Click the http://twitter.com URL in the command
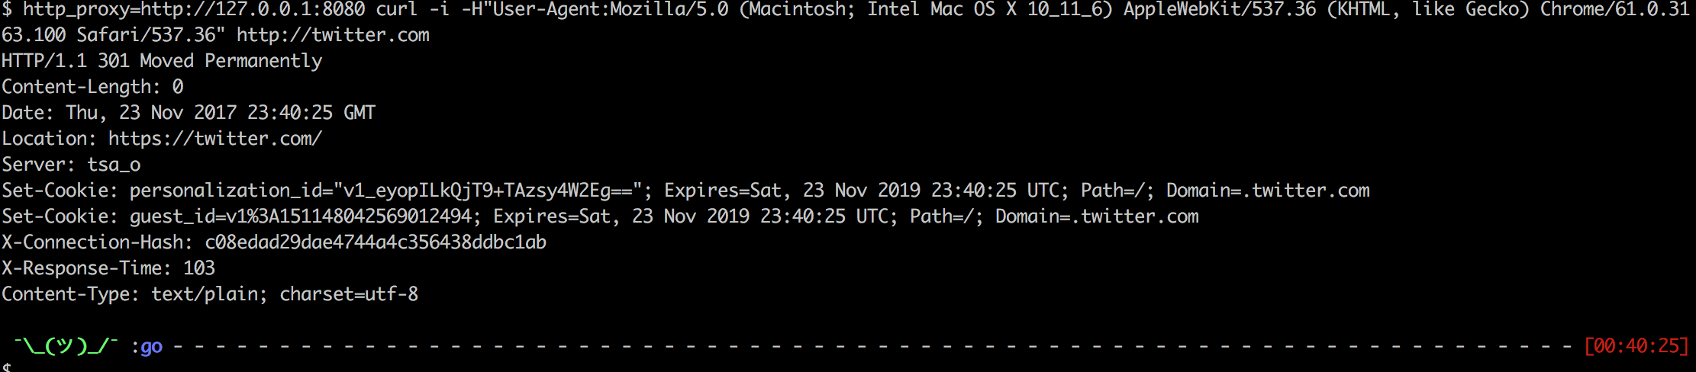This screenshot has width=1696, height=372. pos(333,35)
